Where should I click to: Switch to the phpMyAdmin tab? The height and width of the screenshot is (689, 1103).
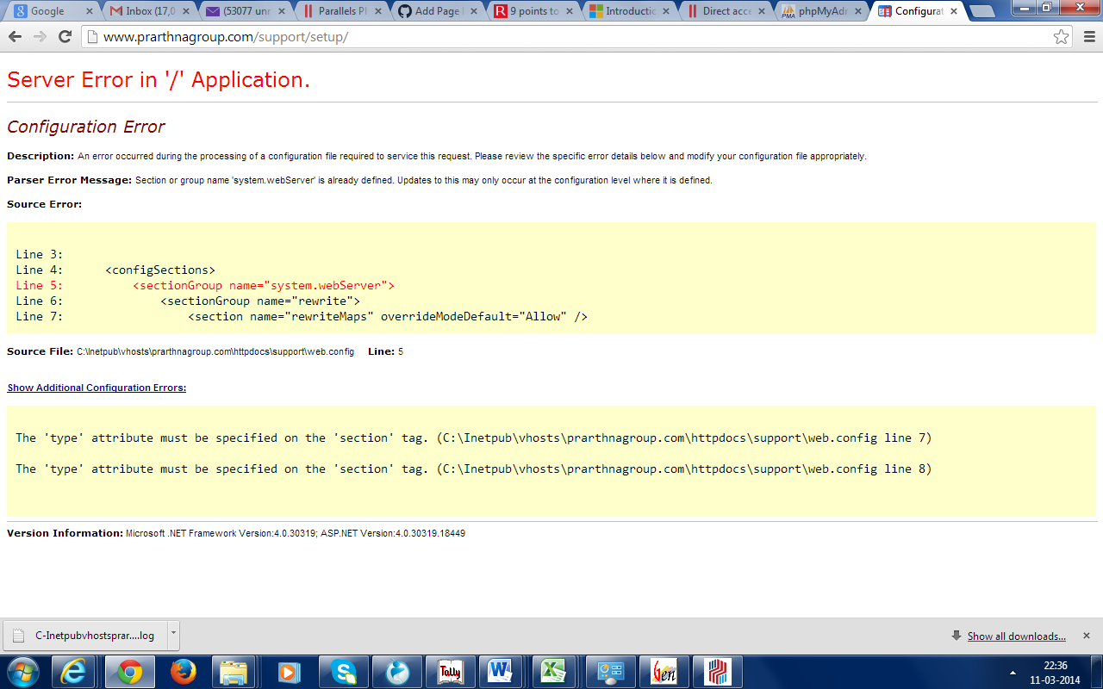tap(822, 11)
